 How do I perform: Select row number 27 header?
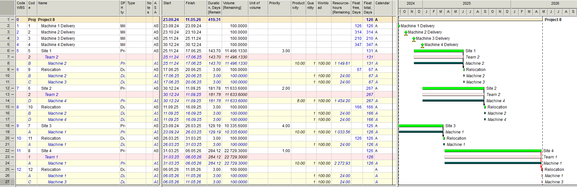pyautogui.click(x=5, y=182)
